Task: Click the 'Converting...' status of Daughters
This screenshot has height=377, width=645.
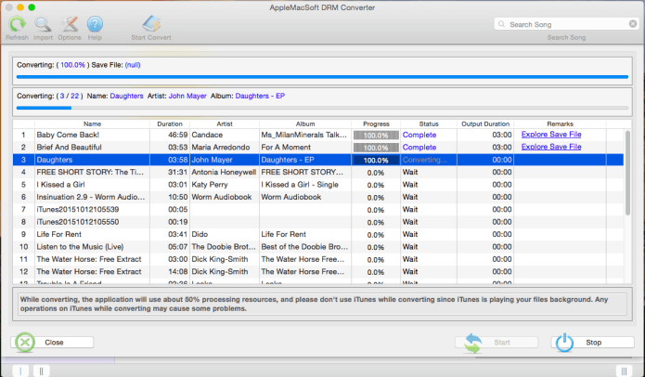Action: (424, 160)
